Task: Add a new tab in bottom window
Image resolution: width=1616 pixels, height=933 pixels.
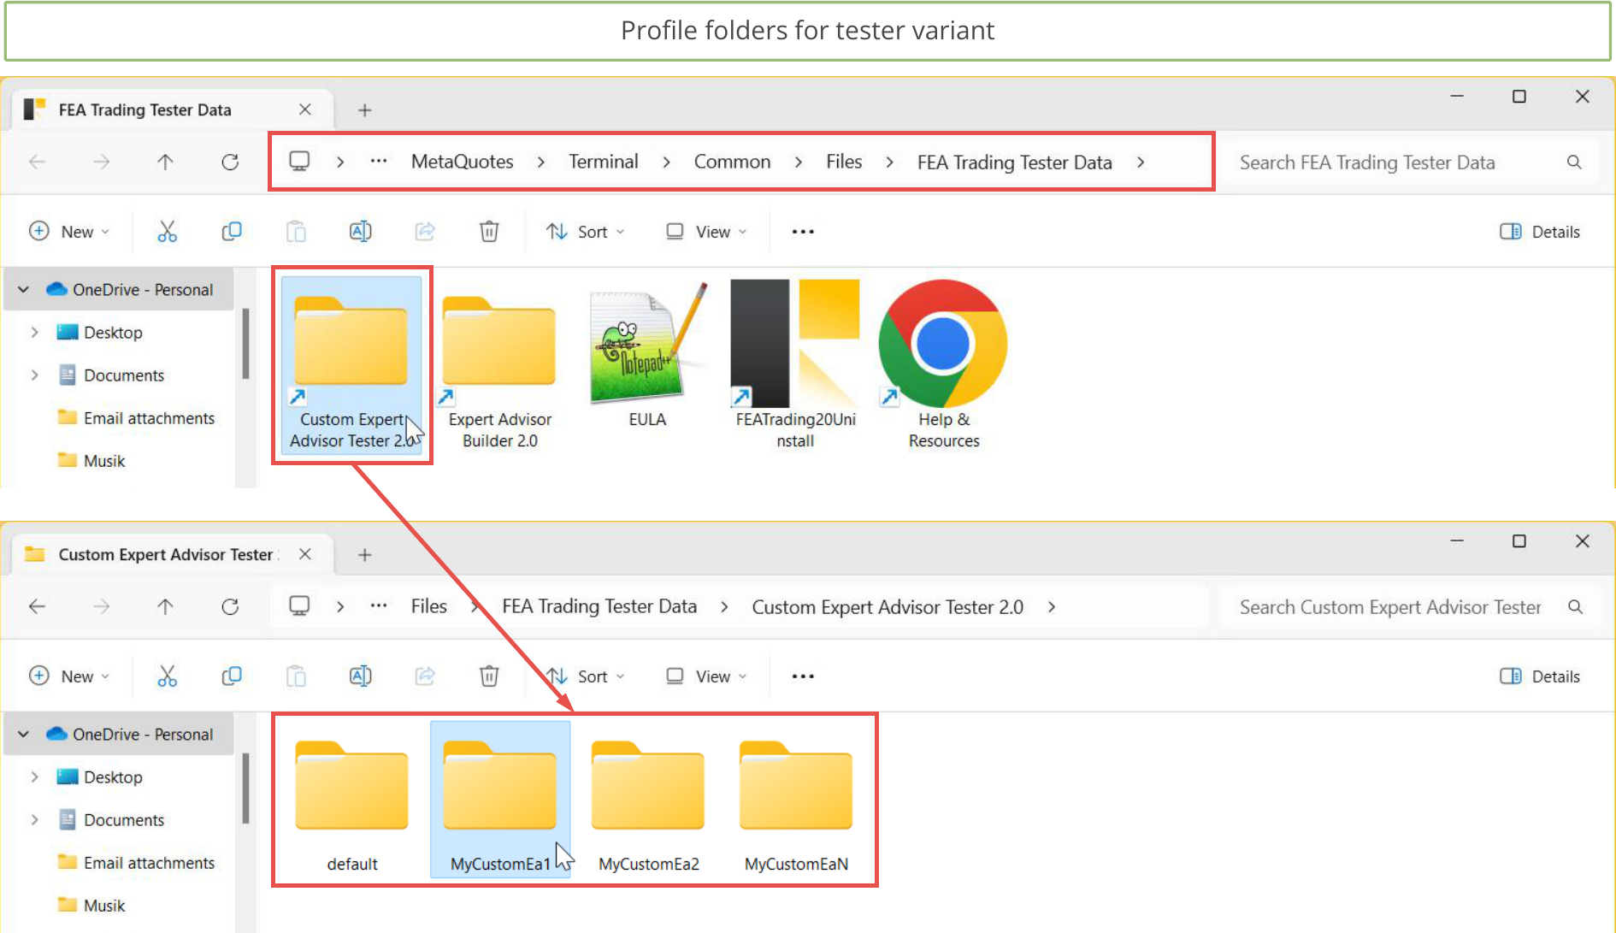Action: point(364,555)
